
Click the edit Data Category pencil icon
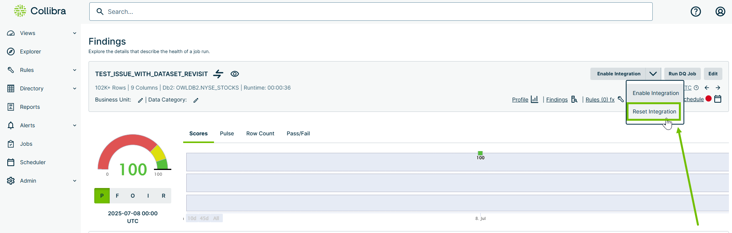196,100
